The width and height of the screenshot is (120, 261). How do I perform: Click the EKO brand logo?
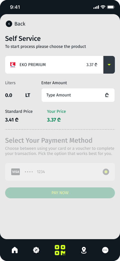(x=13, y=65)
